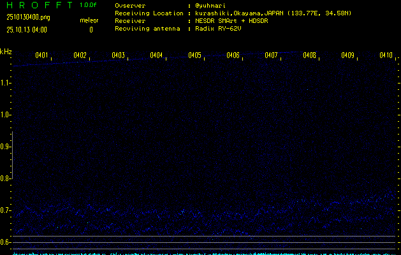Select the meteor count value 0
The width and height of the screenshot is (401, 255).
pyautogui.click(x=91, y=29)
